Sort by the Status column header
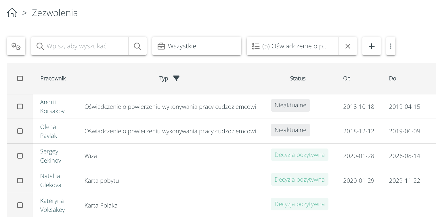This screenshot has width=436, height=217. click(297, 78)
